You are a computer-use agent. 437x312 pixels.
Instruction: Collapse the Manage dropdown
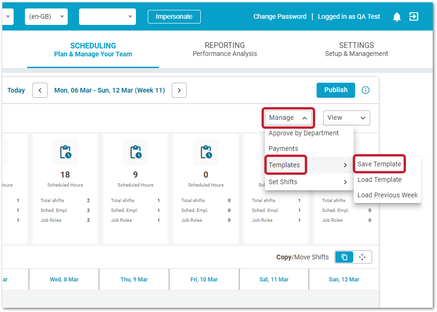pyautogui.click(x=288, y=118)
